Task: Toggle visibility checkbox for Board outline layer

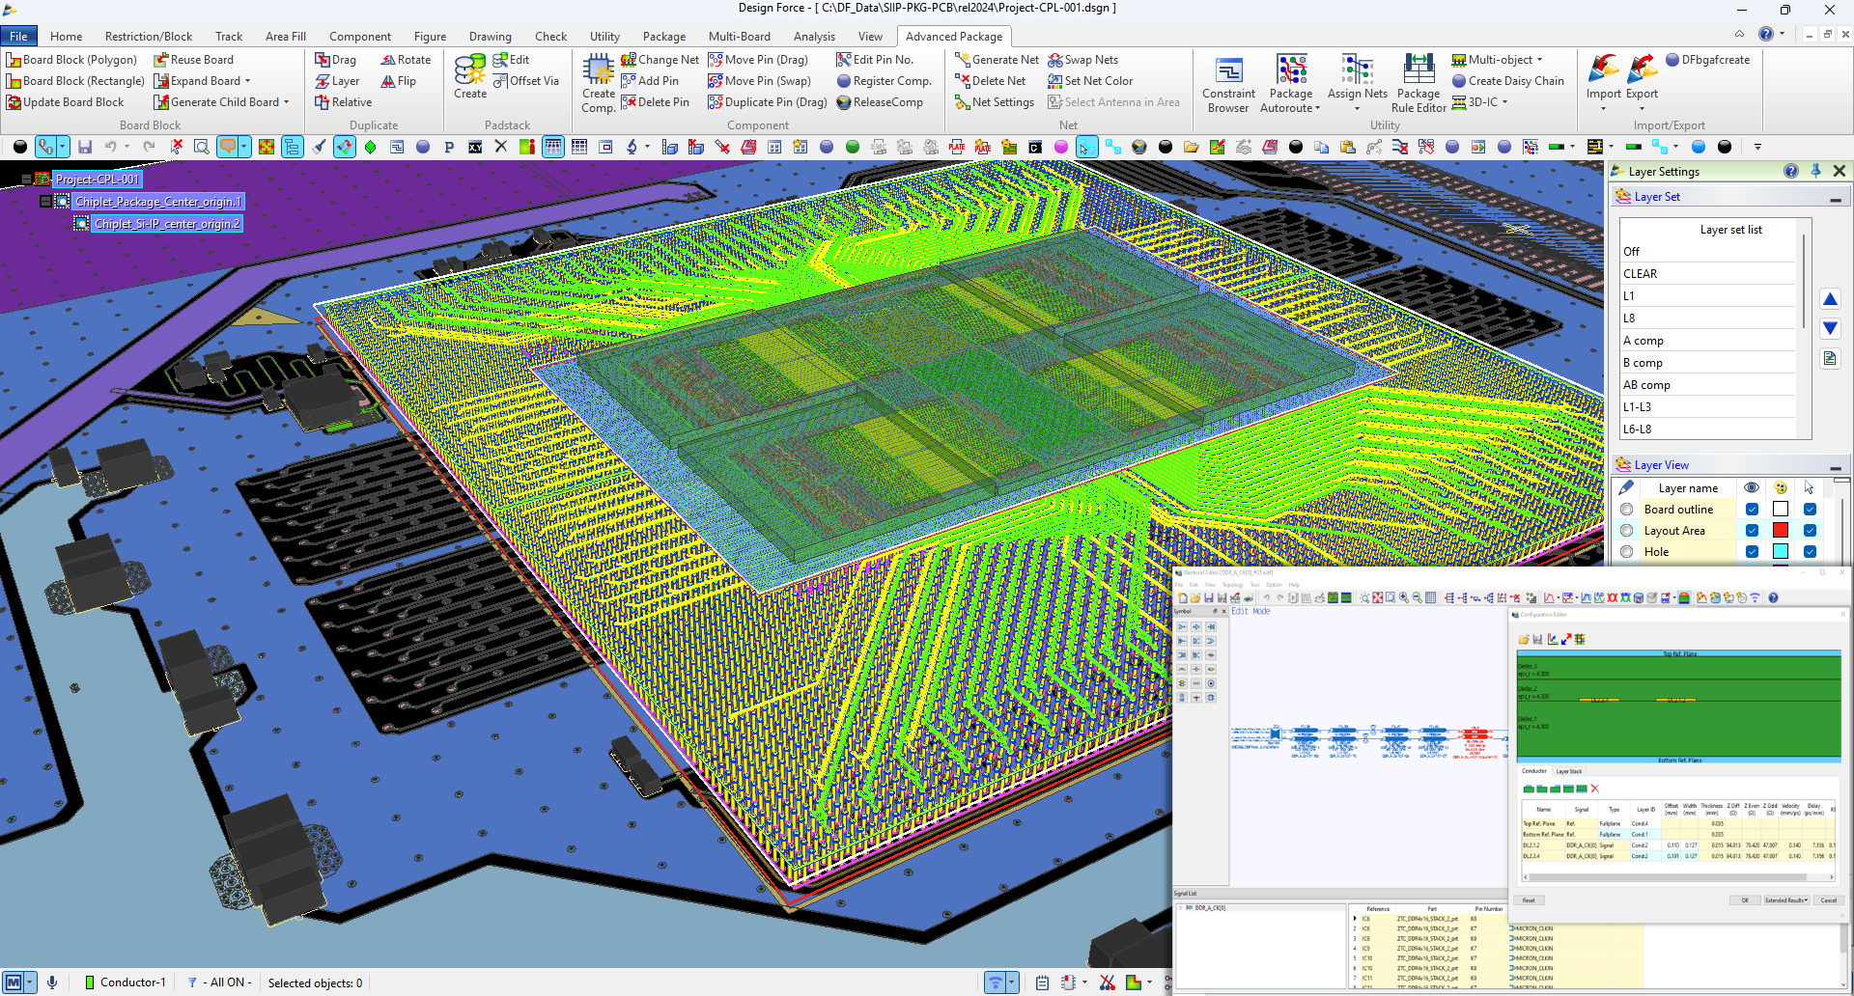Action: pos(1752,510)
